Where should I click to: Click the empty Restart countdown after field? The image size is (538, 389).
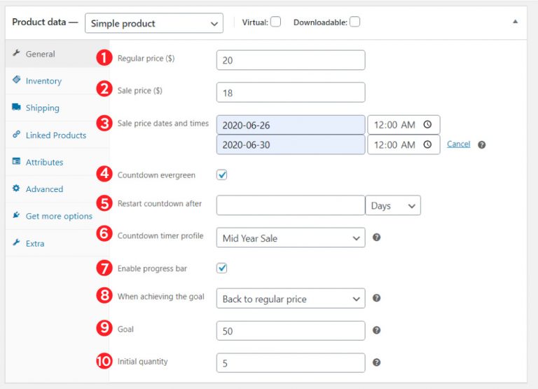pyautogui.click(x=291, y=205)
